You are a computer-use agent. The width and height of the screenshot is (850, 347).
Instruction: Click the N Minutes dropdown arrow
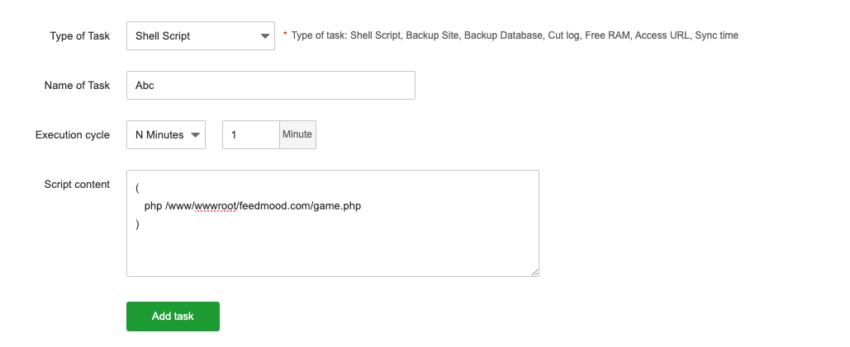[x=196, y=135]
